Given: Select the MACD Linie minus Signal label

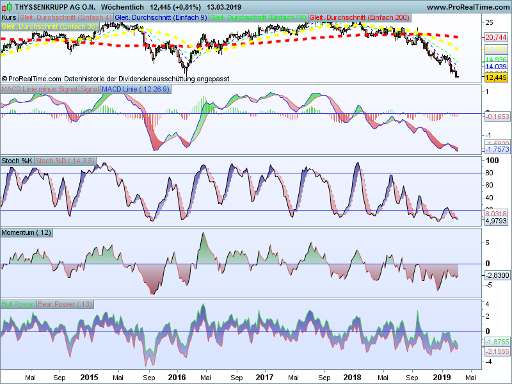Looking at the screenshot, I should (40, 89).
